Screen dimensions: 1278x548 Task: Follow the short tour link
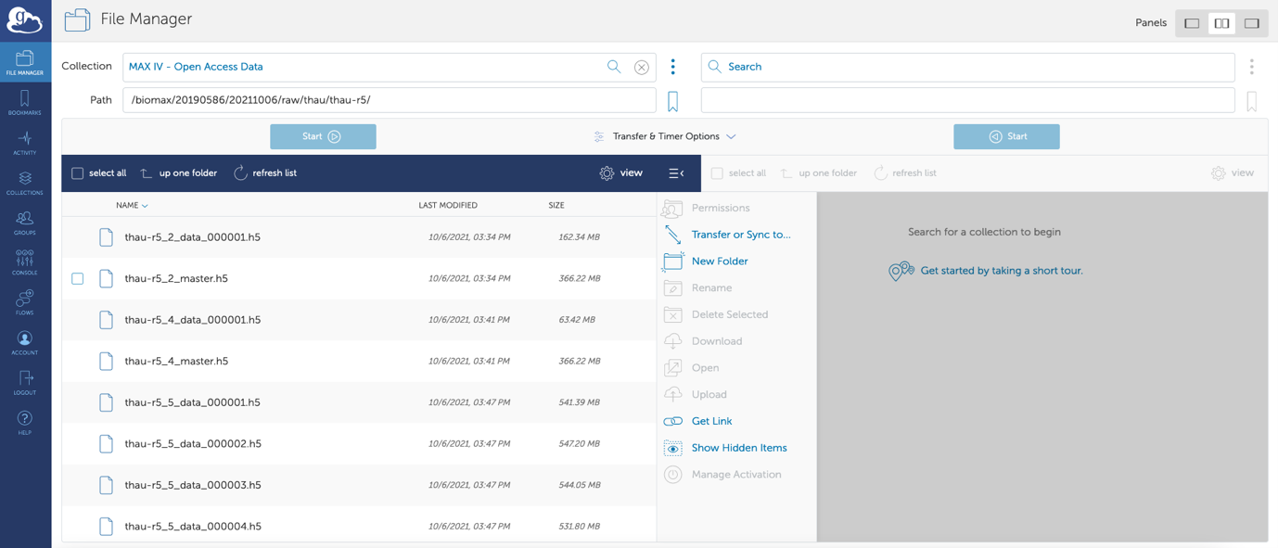pyautogui.click(x=1001, y=271)
